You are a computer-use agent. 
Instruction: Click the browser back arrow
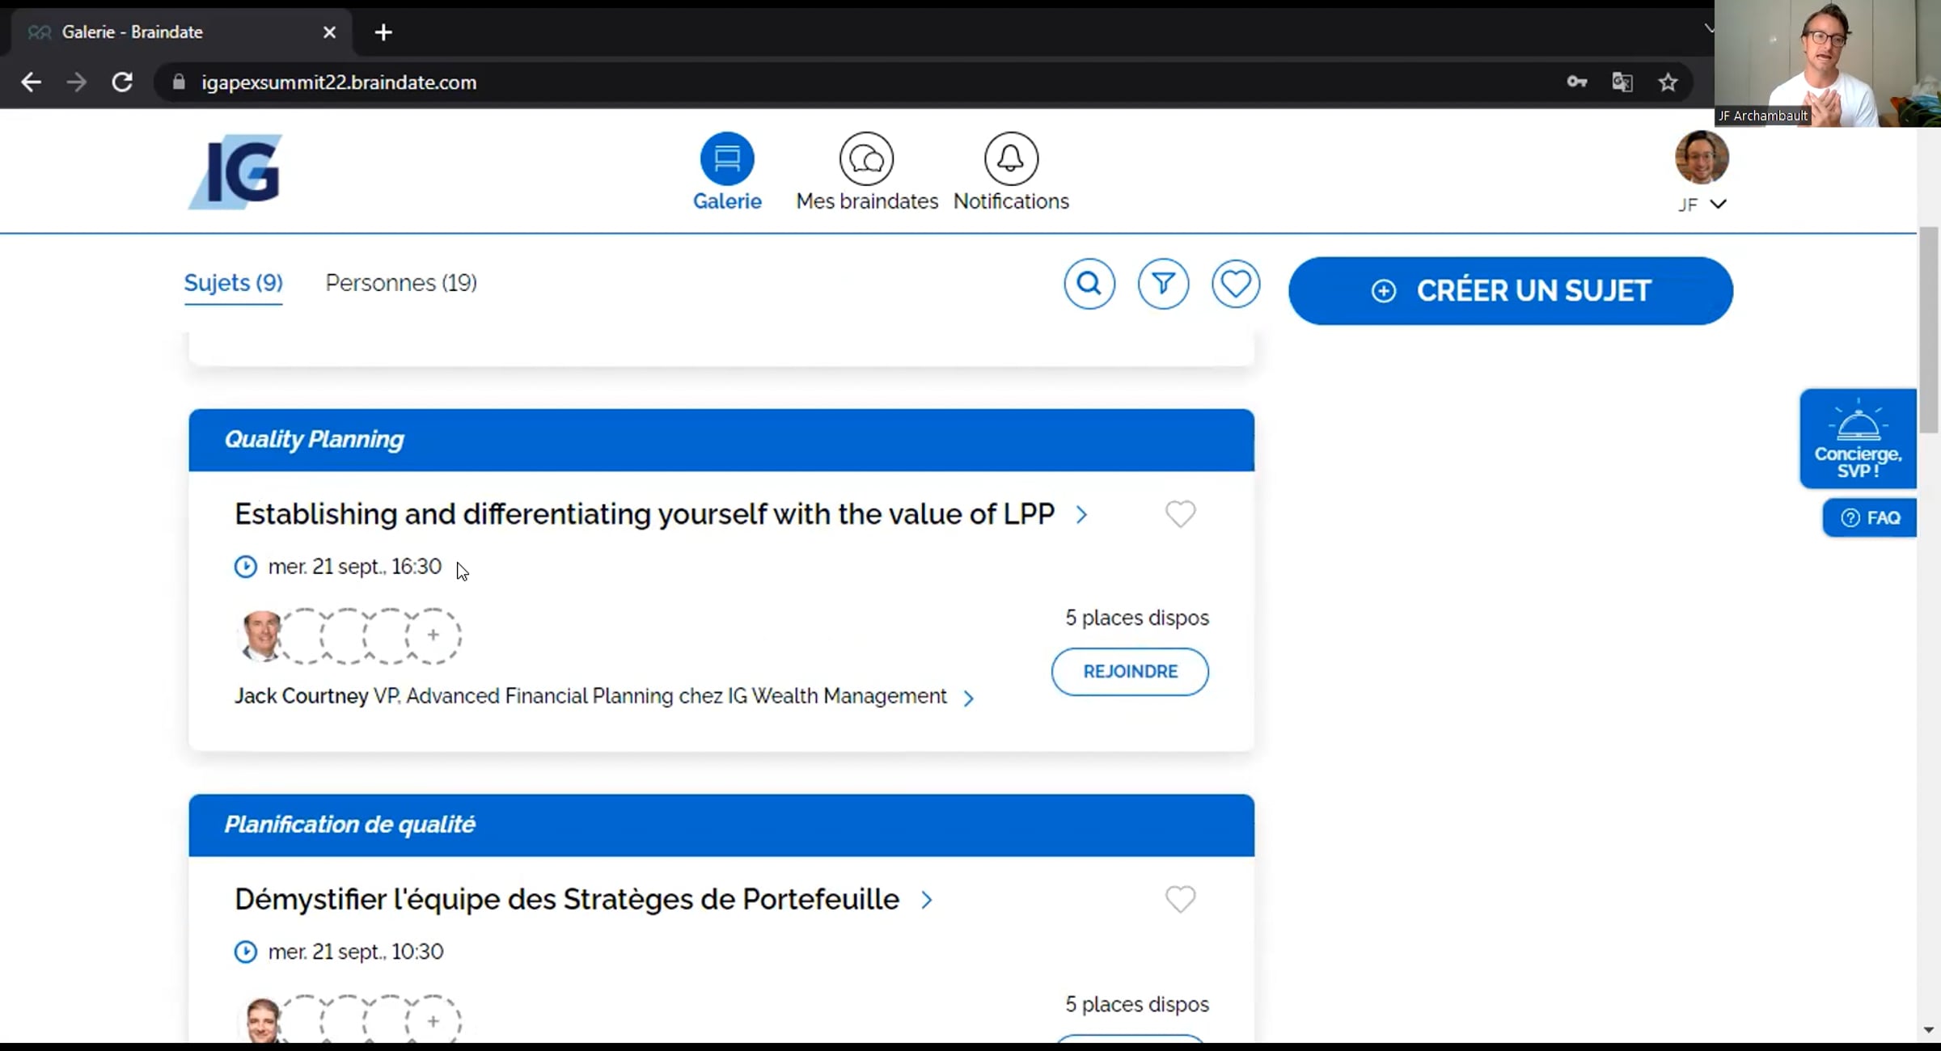click(x=31, y=82)
